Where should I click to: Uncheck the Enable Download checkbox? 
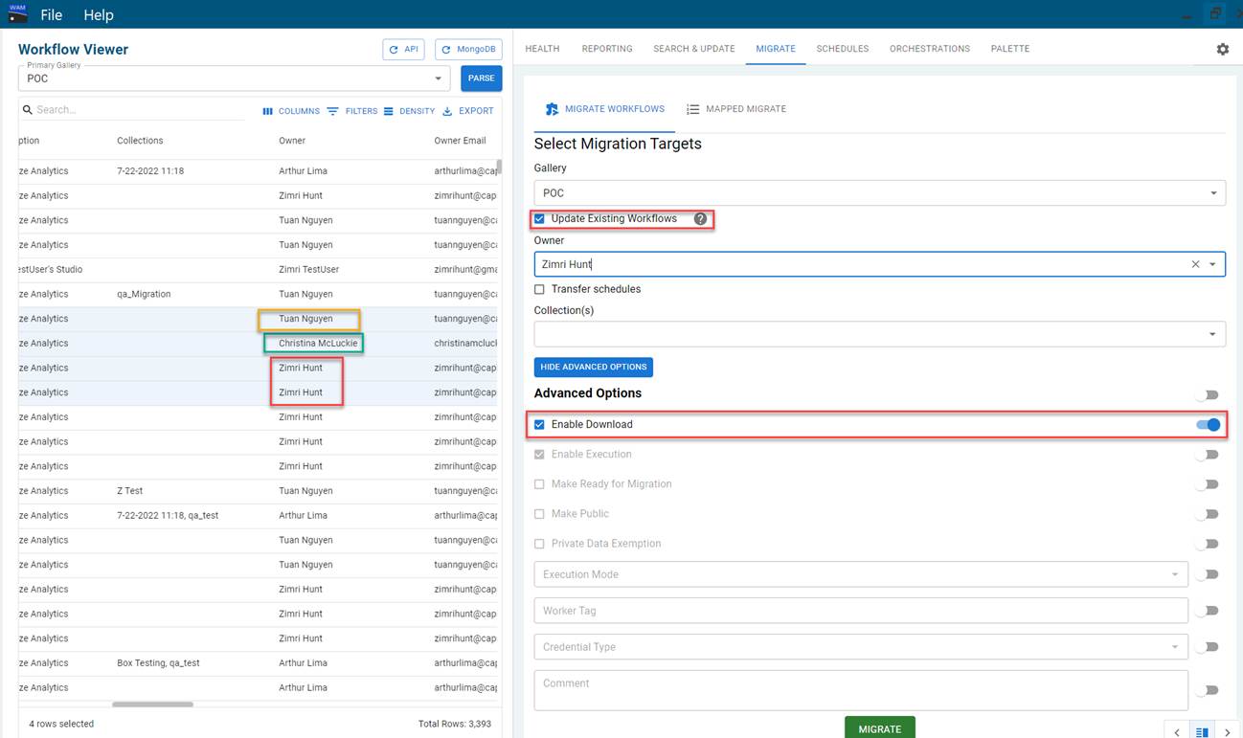[x=539, y=425]
